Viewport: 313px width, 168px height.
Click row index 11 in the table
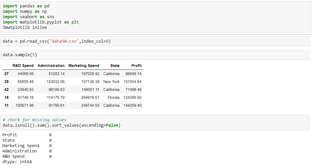[6, 105]
